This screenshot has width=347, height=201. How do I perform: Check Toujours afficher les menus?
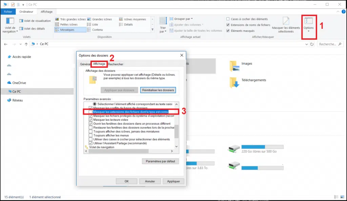pyautogui.click(x=90, y=136)
